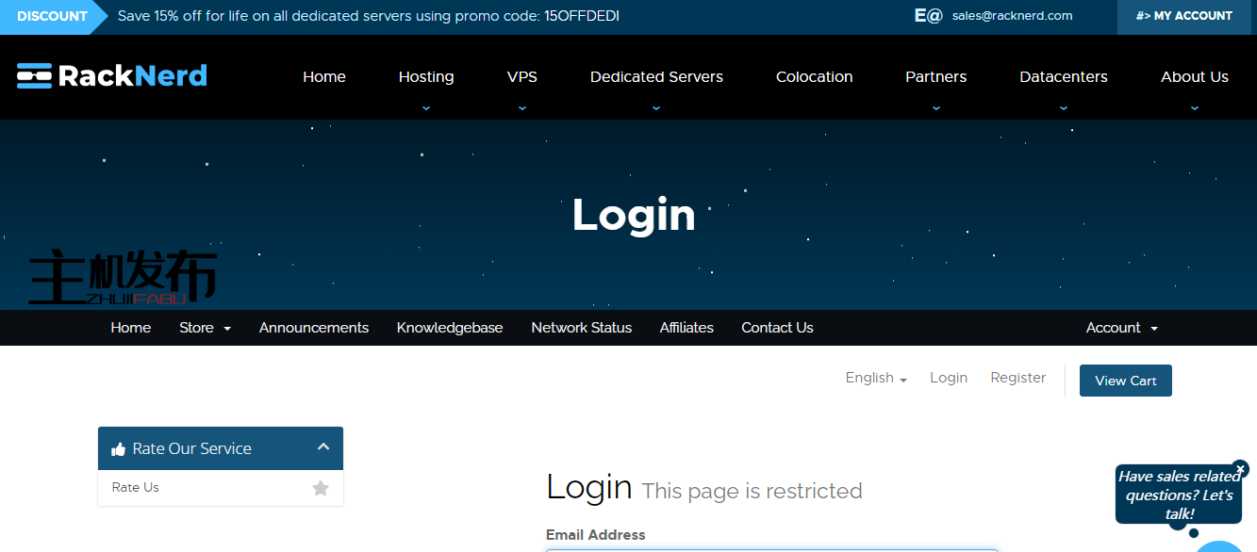This screenshot has width=1257, height=552.
Task: Open the Knowledgebase menu item
Action: [450, 328]
